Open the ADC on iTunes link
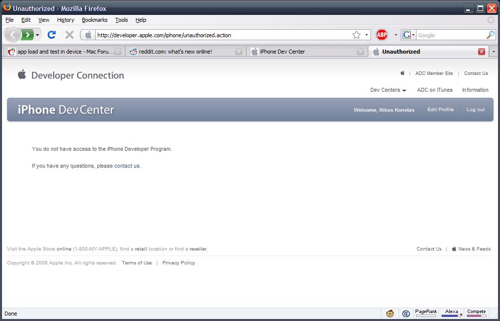Viewport: 500px width, 321px height. pyautogui.click(x=434, y=90)
